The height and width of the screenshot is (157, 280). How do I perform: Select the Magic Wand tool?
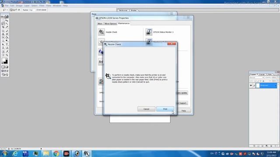click(x=7, y=24)
